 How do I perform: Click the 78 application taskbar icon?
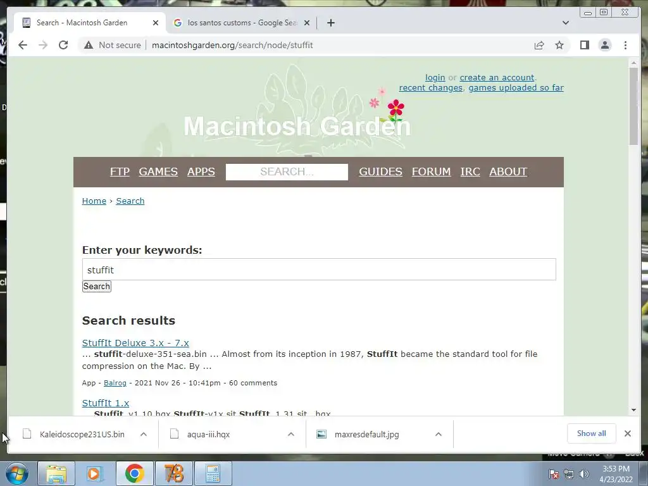173,473
